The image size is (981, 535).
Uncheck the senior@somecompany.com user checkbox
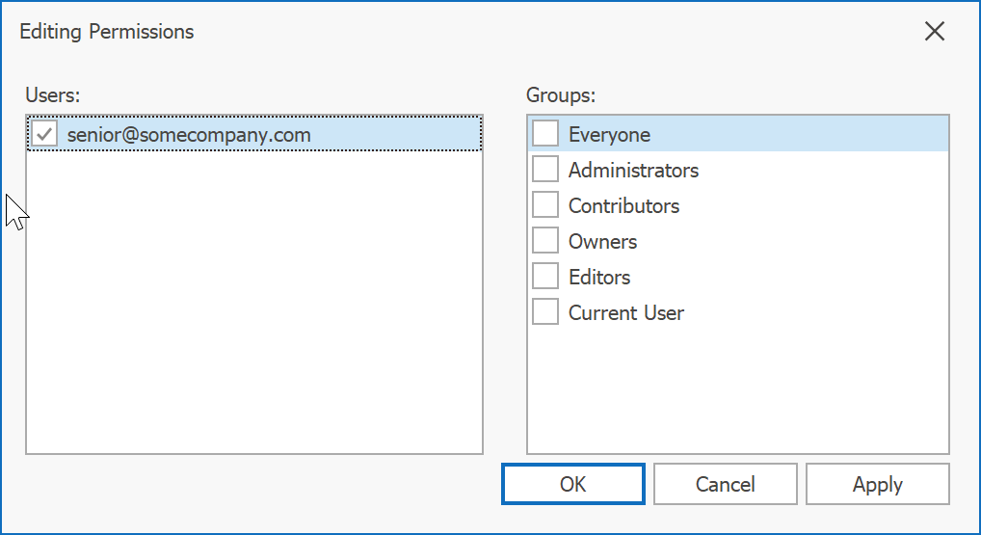(44, 134)
